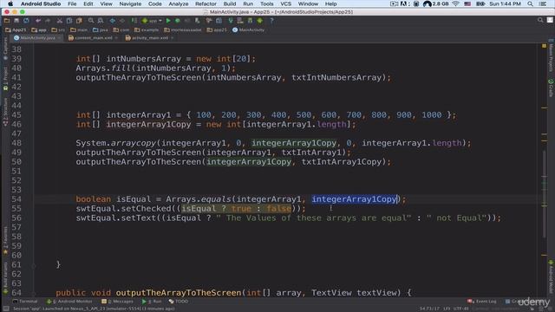Image resolution: width=555 pixels, height=312 pixels.
Task: Click the UTF-8 encoding selector in status bar
Action: (x=460, y=309)
